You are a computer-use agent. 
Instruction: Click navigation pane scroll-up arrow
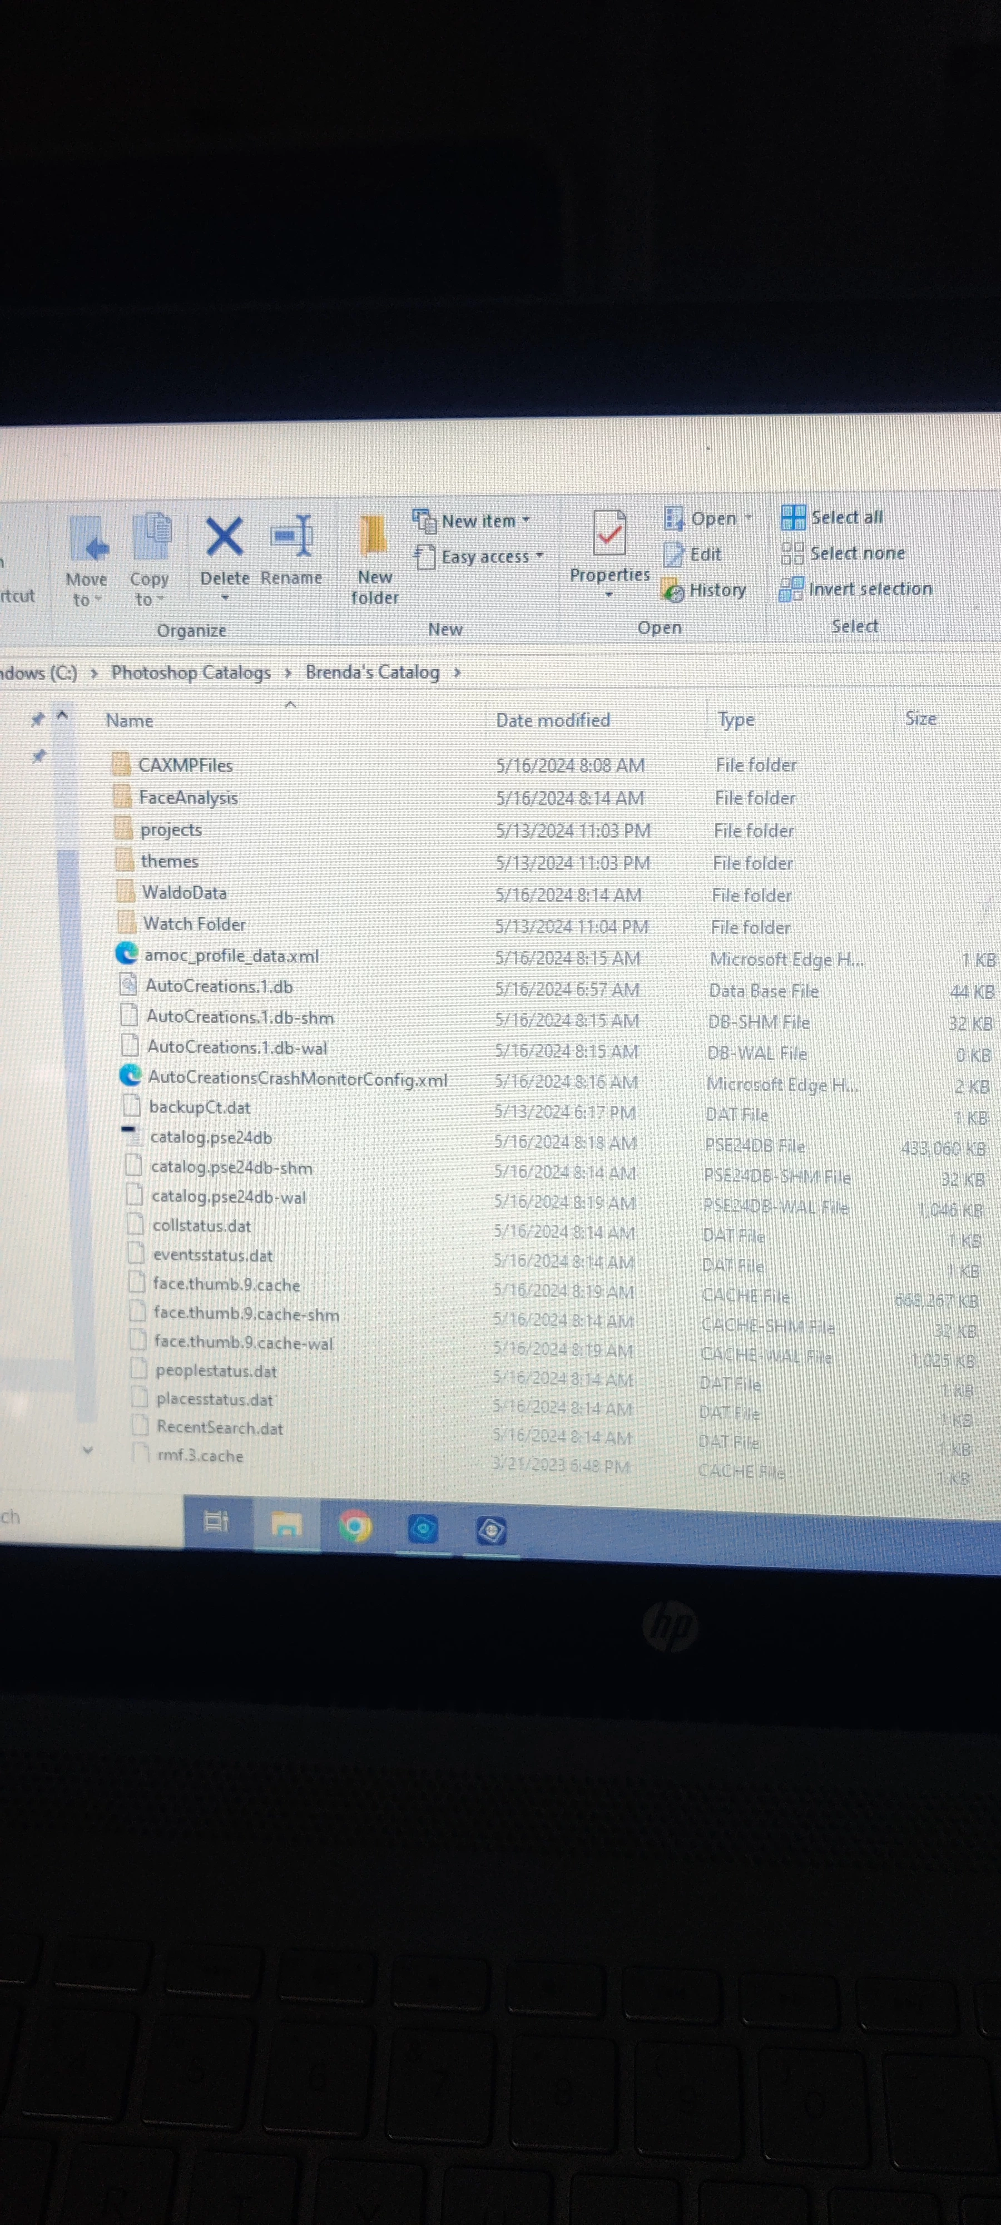(x=62, y=716)
